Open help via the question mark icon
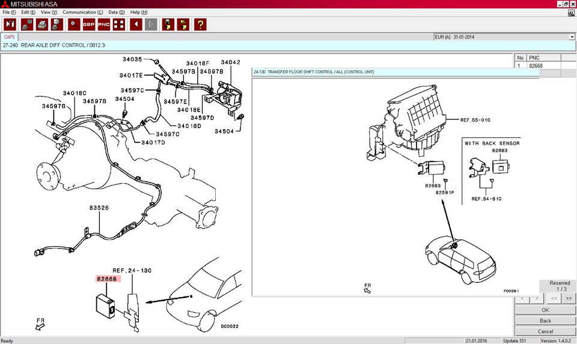 [x=200, y=25]
